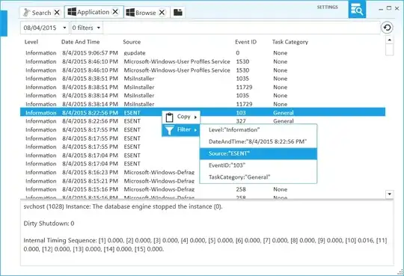Click the refresh circular arrow button

387,28
